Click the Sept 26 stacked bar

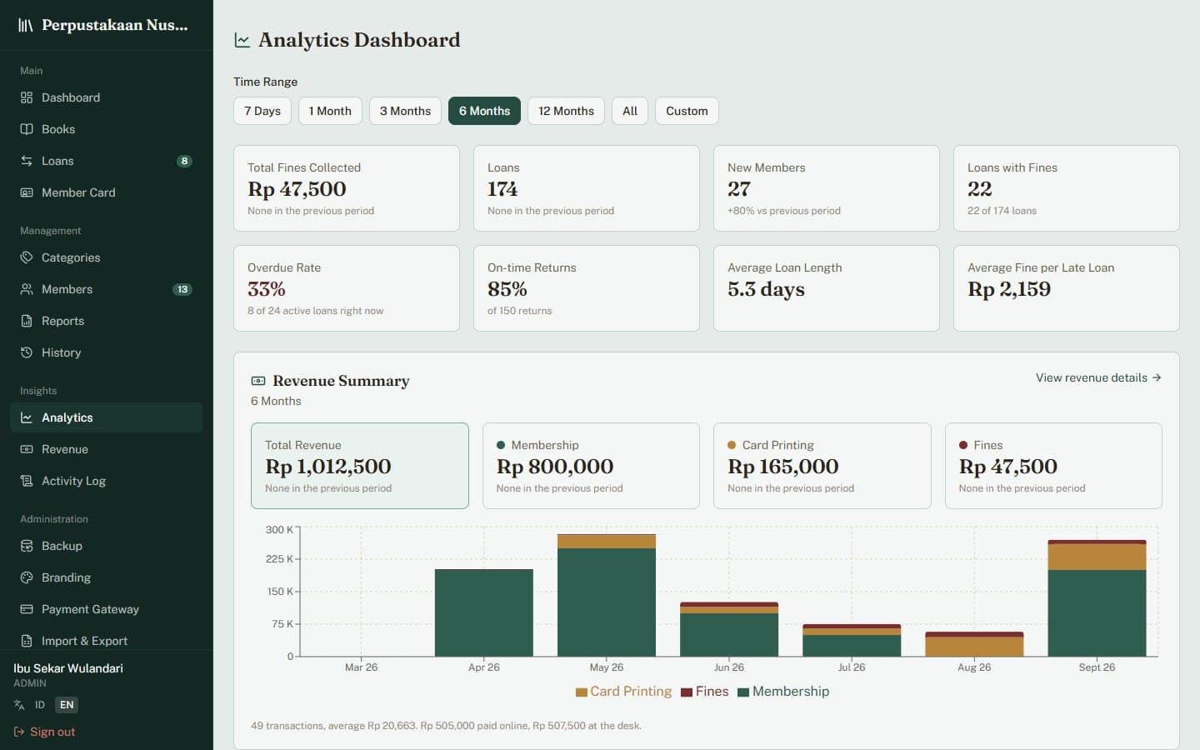coord(1097,598)
